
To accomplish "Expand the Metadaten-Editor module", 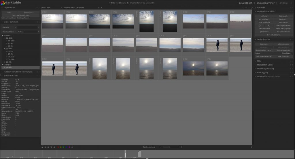I will click(x=265, y=65).
